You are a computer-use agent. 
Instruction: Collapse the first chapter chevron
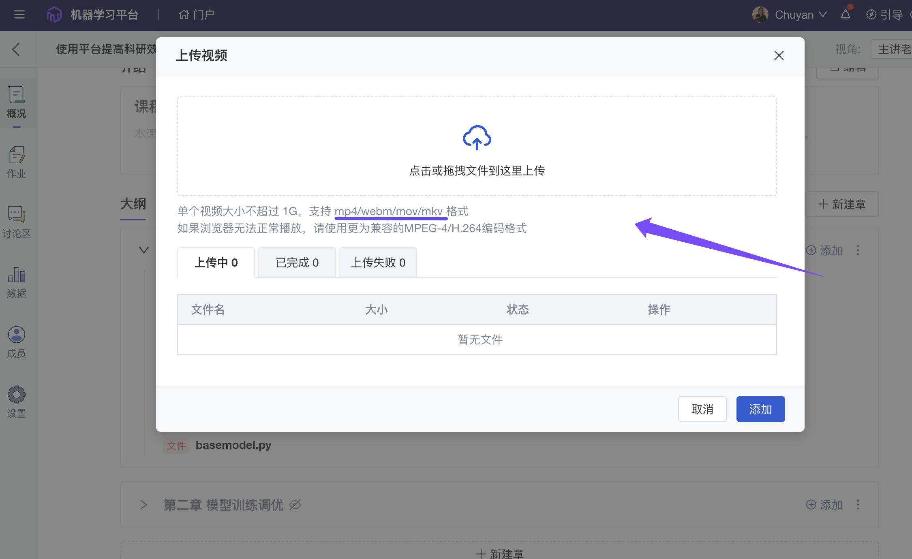pos(143,250)
